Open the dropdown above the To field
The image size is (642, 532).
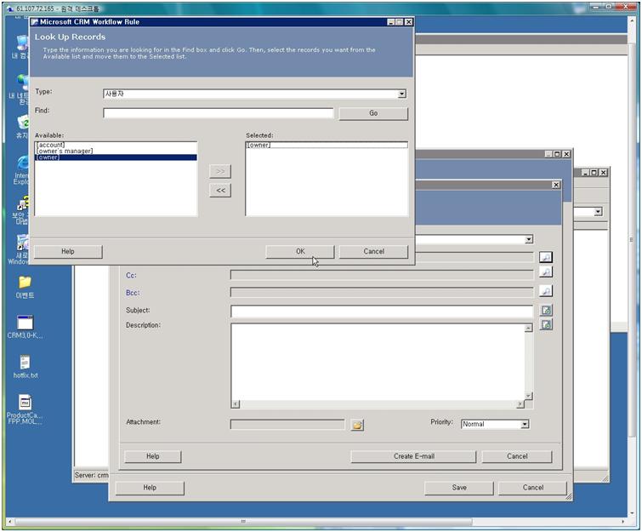point(529,239)
